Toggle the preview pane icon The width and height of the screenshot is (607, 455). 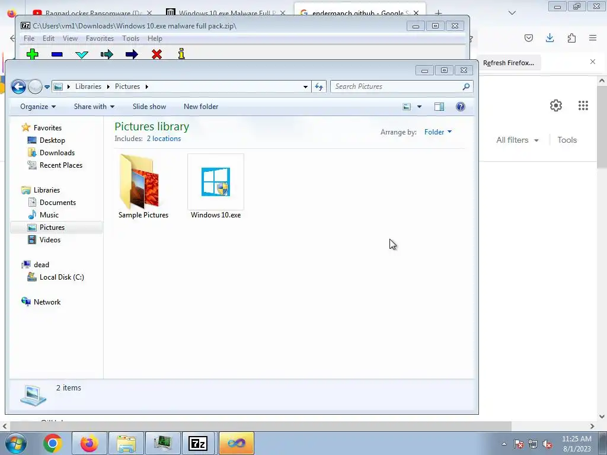pyautogui.click(x=439, y=107)
